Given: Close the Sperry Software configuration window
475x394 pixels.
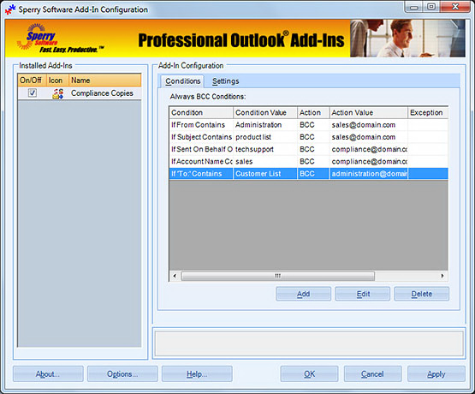Looking at the screenshot, I should click(455, 6).
